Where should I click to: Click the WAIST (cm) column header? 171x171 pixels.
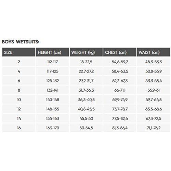pyautogui.click(x=154, y=52)
